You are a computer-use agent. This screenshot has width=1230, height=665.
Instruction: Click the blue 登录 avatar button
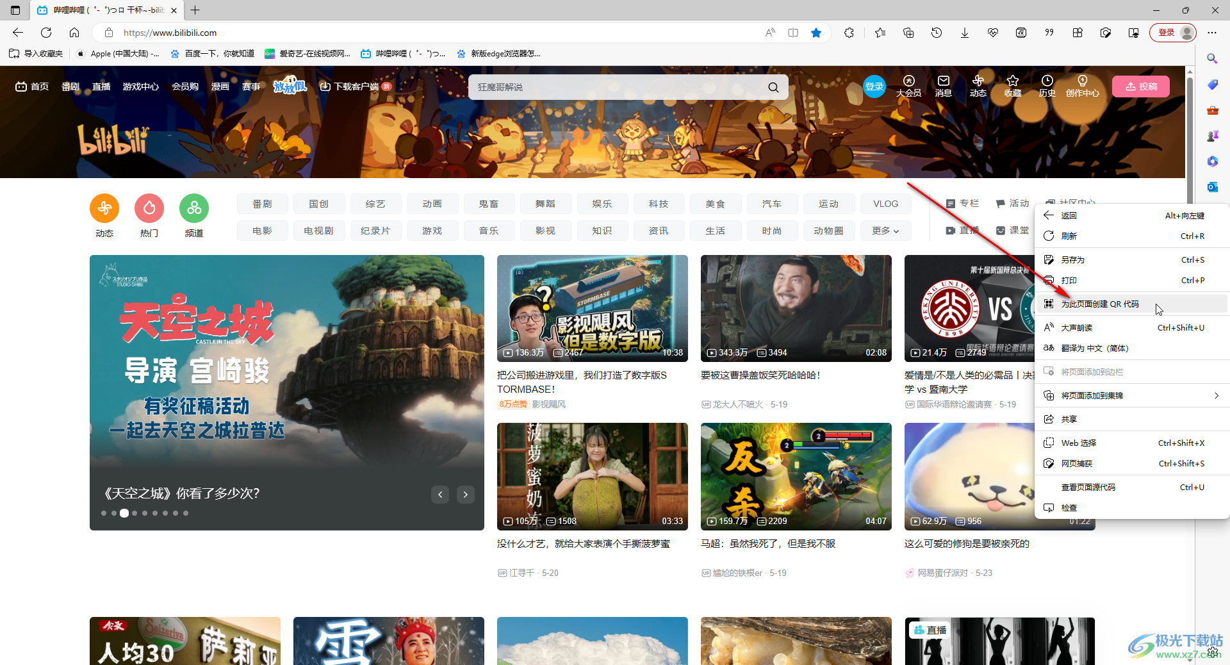pos(874,86)
